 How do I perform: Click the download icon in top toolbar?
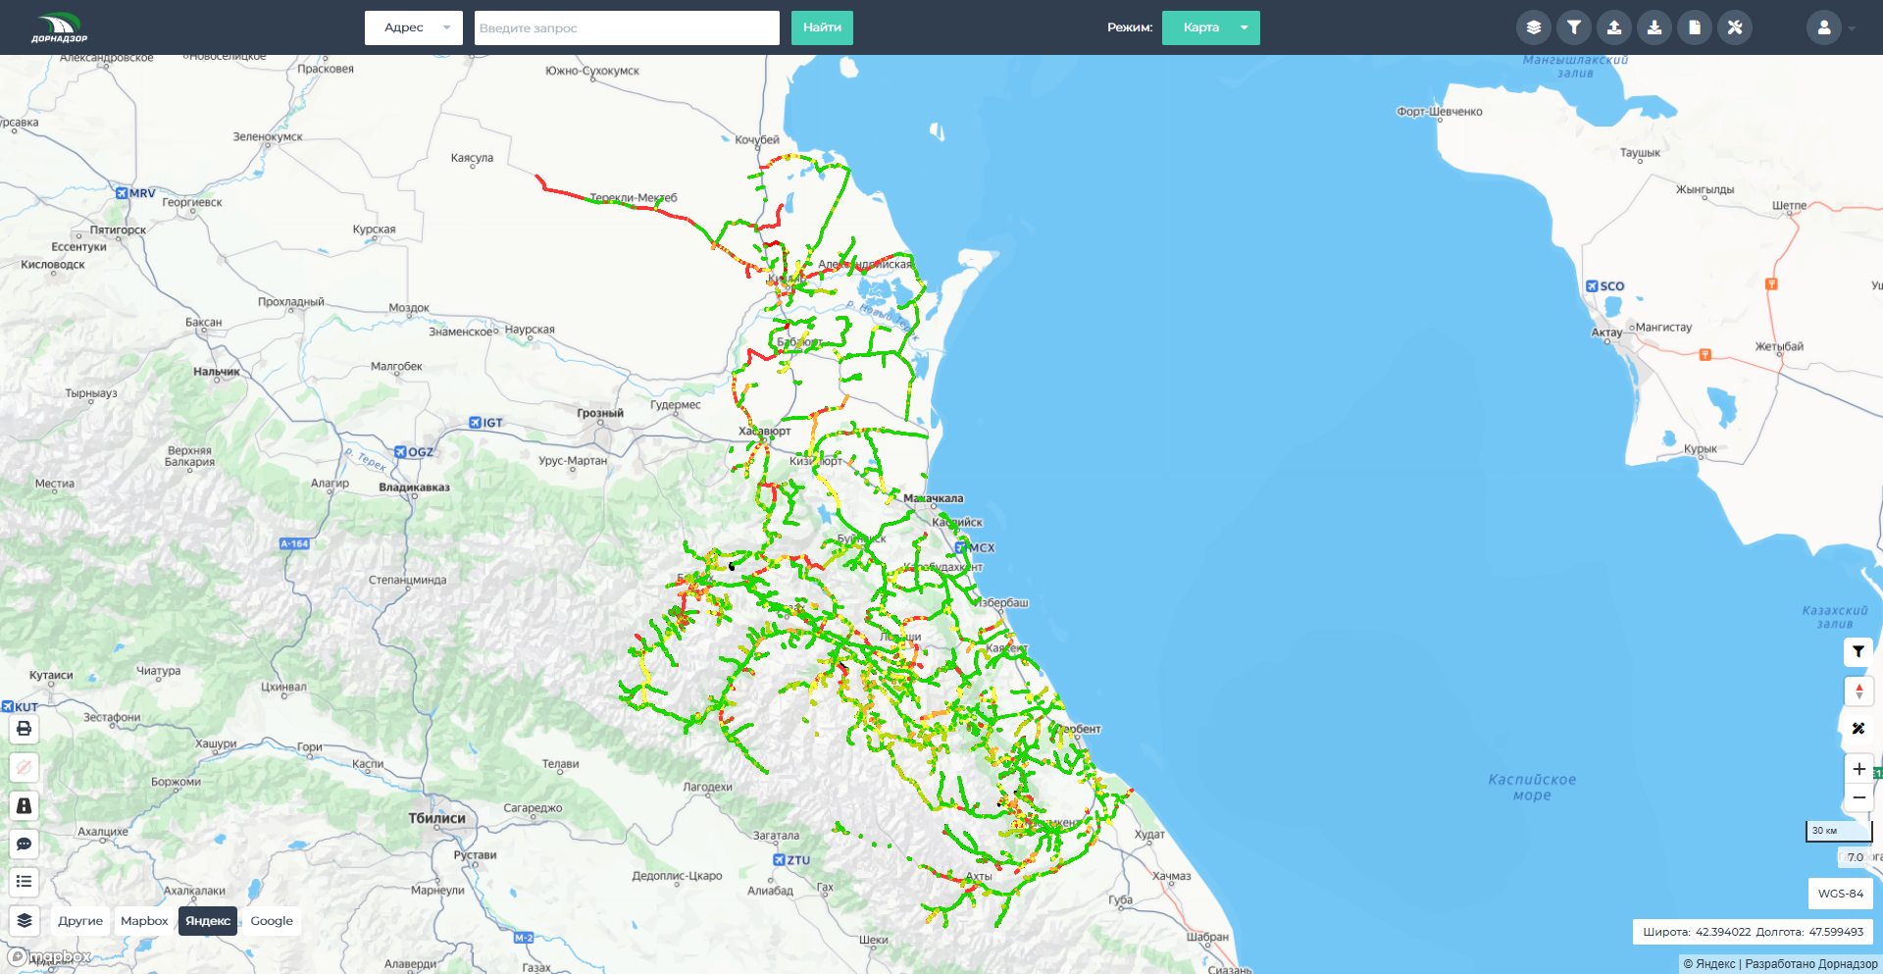tap(1654, 27)
